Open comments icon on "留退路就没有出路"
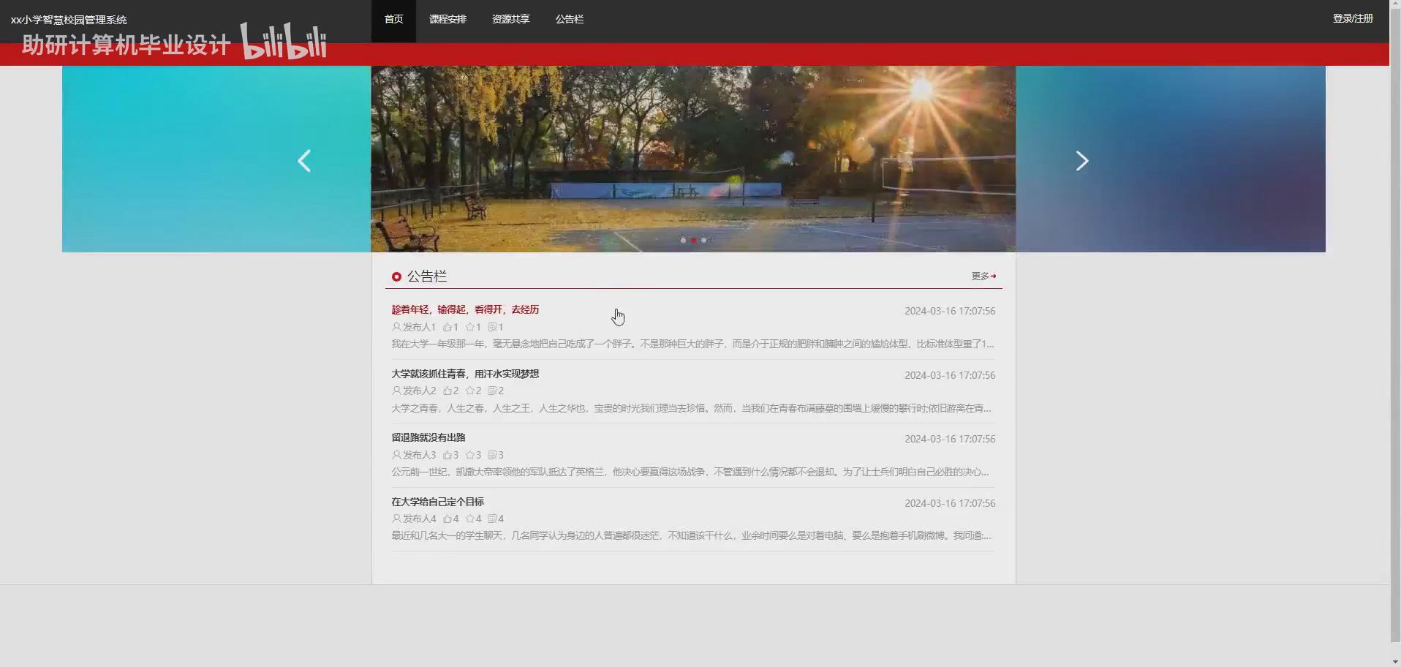1401x667 pixels. [492, 454]
